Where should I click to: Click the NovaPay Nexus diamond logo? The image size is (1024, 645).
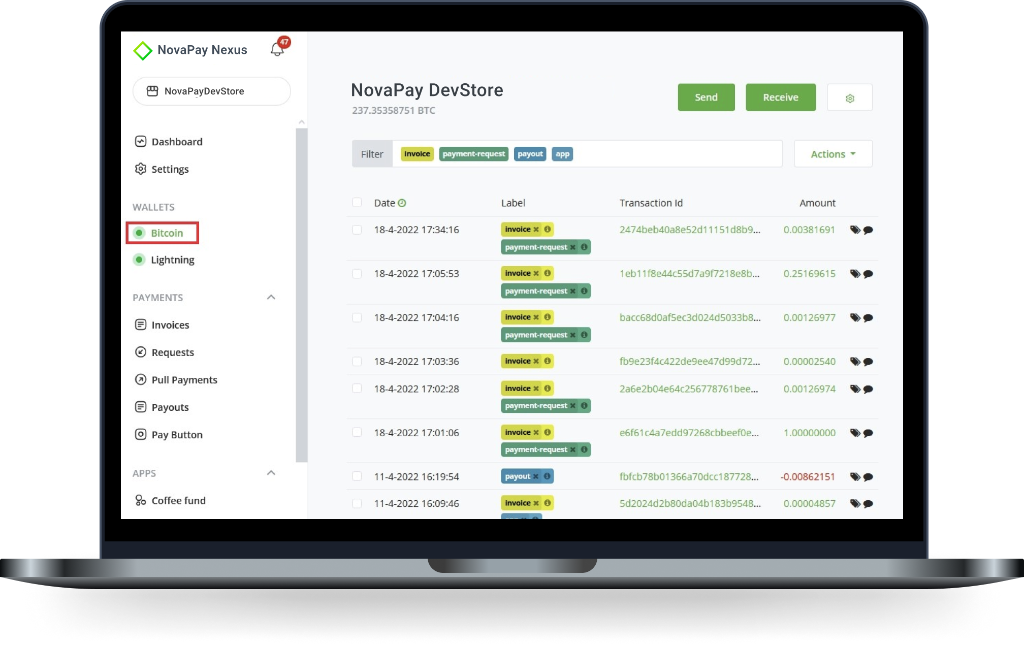coord(142,50)
